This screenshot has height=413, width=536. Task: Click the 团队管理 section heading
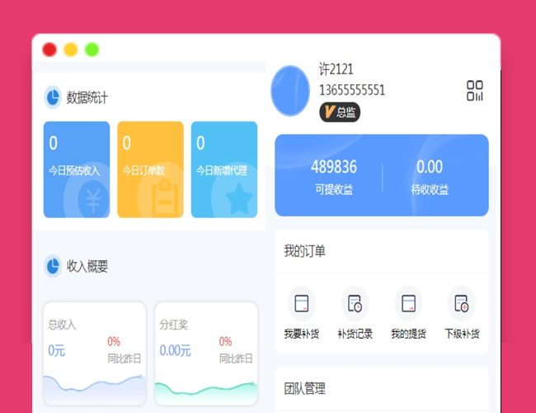click(304, 389)
